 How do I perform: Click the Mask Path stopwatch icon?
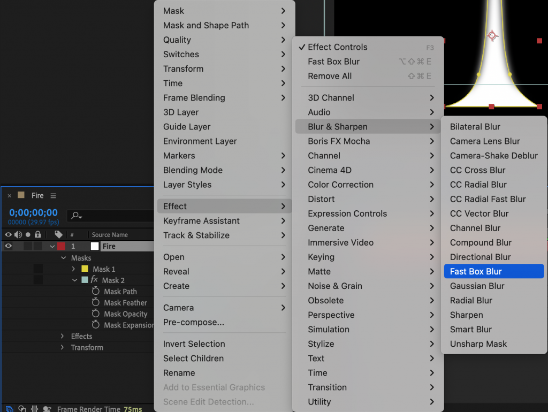pos(96,292)
